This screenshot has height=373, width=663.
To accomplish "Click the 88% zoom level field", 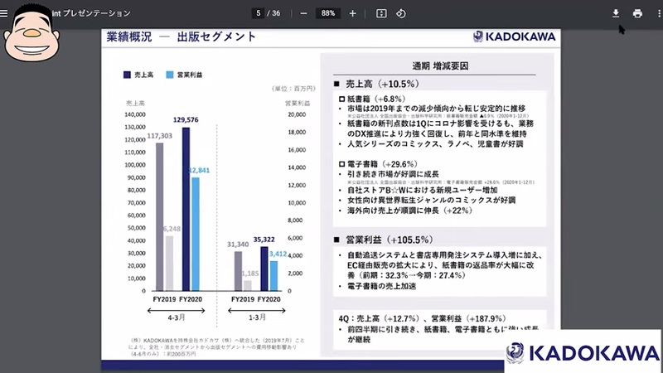I will point(328,13).
